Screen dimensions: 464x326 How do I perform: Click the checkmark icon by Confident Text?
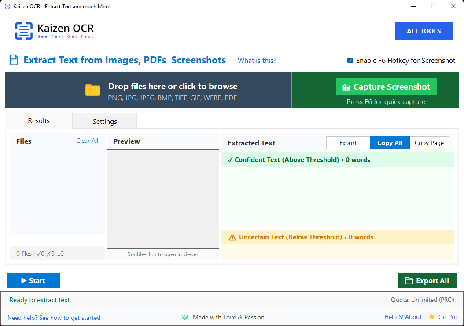(230, 160)
